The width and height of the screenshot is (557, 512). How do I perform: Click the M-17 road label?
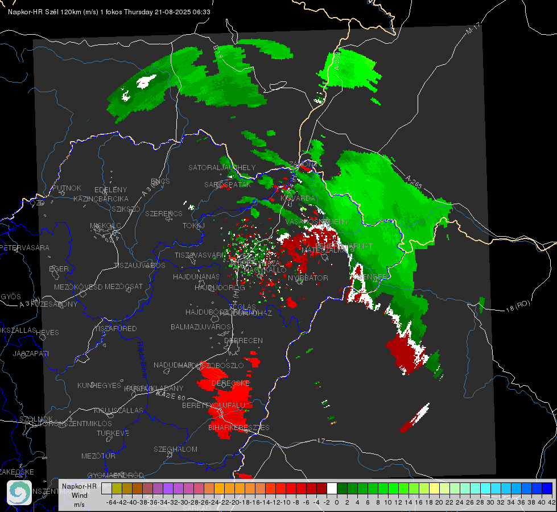(x=473, y=28)
